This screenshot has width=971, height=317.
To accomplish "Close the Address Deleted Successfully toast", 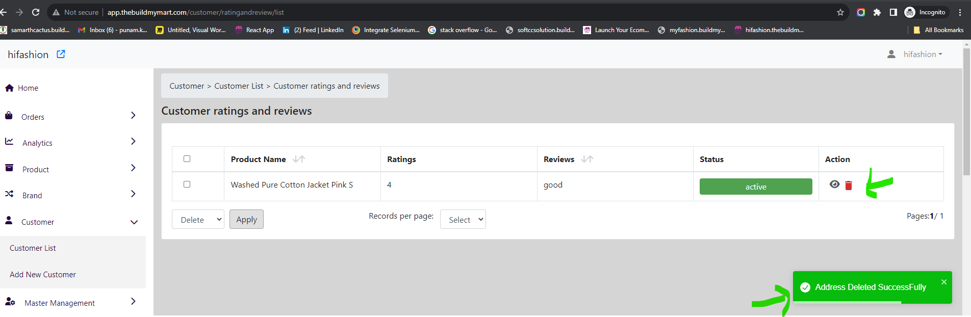I will (944, 282).
